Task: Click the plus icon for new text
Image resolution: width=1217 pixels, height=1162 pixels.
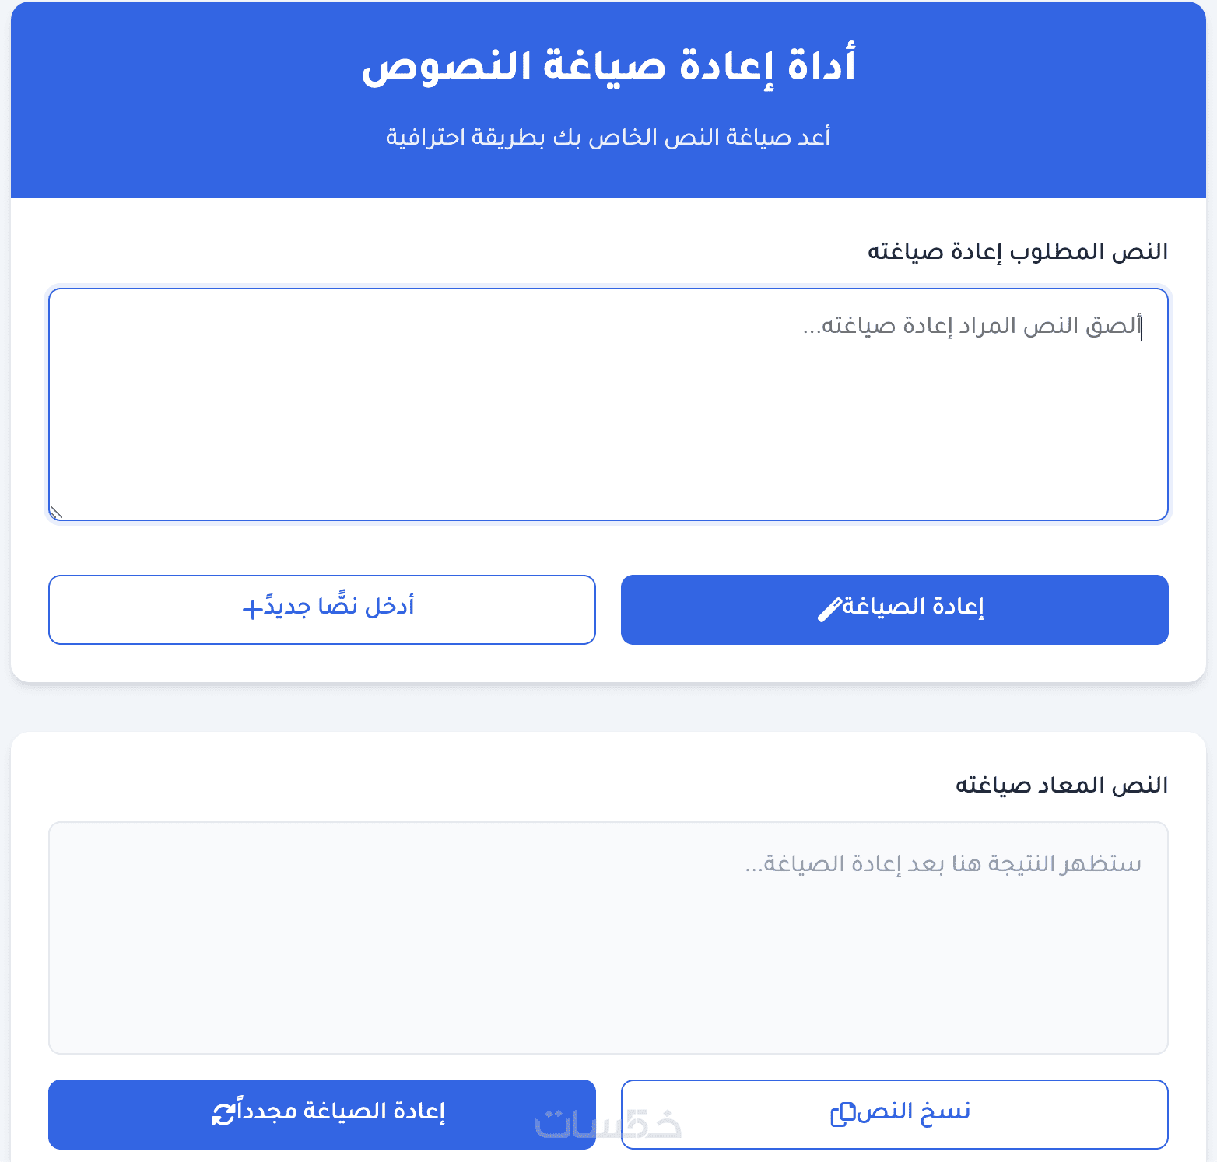Action: pyautogui.click(x=253, y=608)
